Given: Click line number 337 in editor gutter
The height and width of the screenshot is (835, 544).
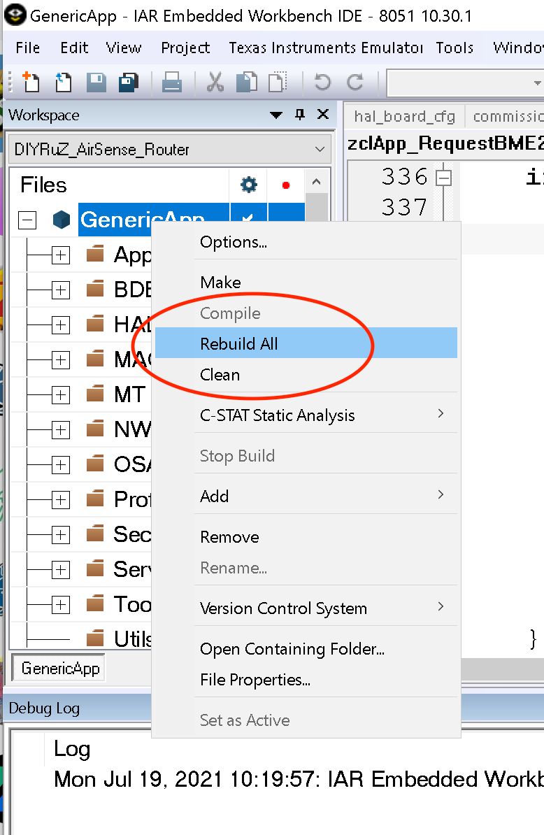Looking at the screenshot, I should [404, 207].
